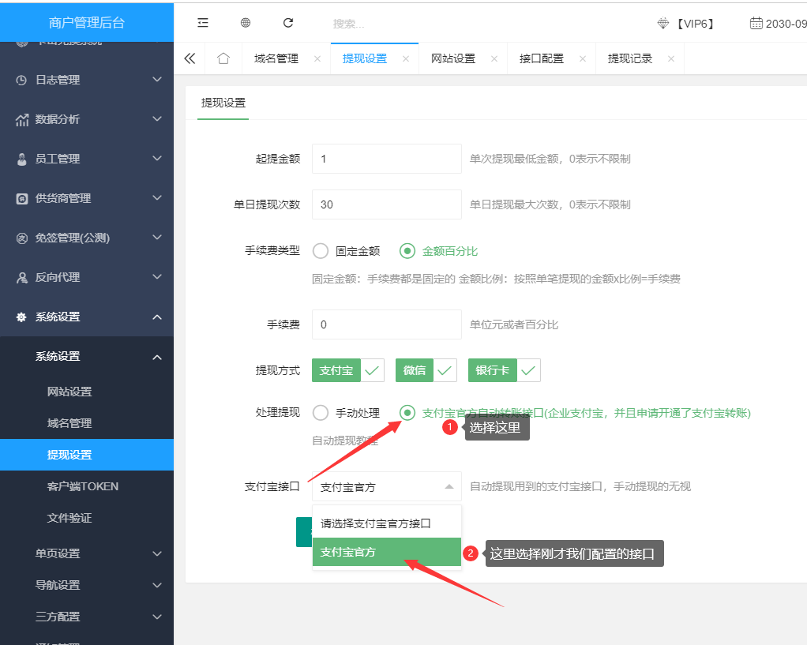Expand 免签管理(公测) sidebar menu

click(157, 238)
